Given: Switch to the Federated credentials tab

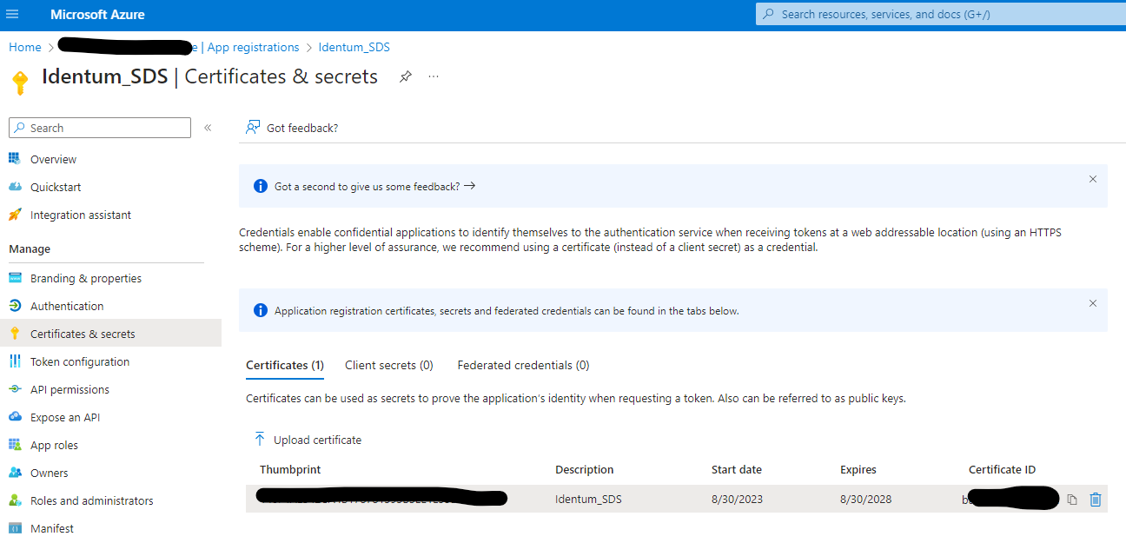Looking at the screenshot, I should tap(523, 365).
